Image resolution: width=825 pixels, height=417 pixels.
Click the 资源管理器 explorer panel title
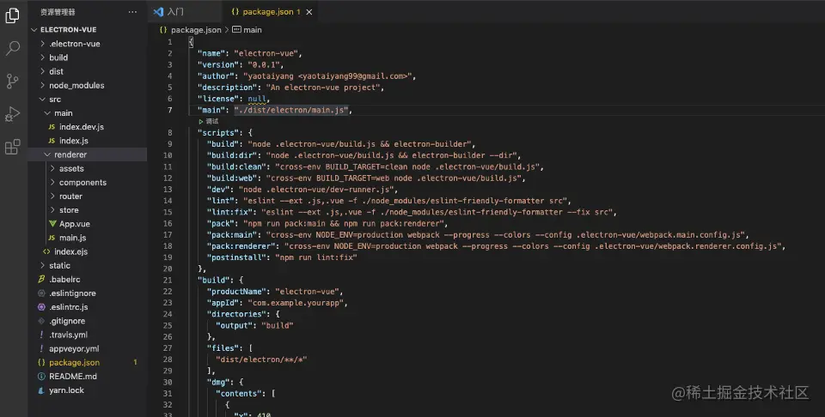pos(58,11)
